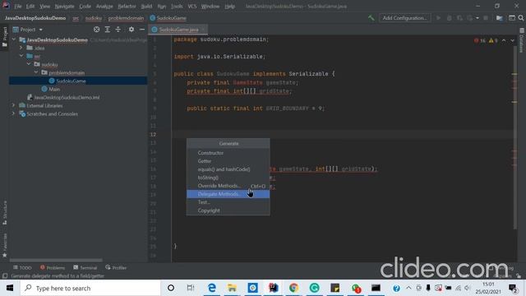Open the Problems tool window
The width and height of the screenshot is (526, 296).
pos(53,267)
